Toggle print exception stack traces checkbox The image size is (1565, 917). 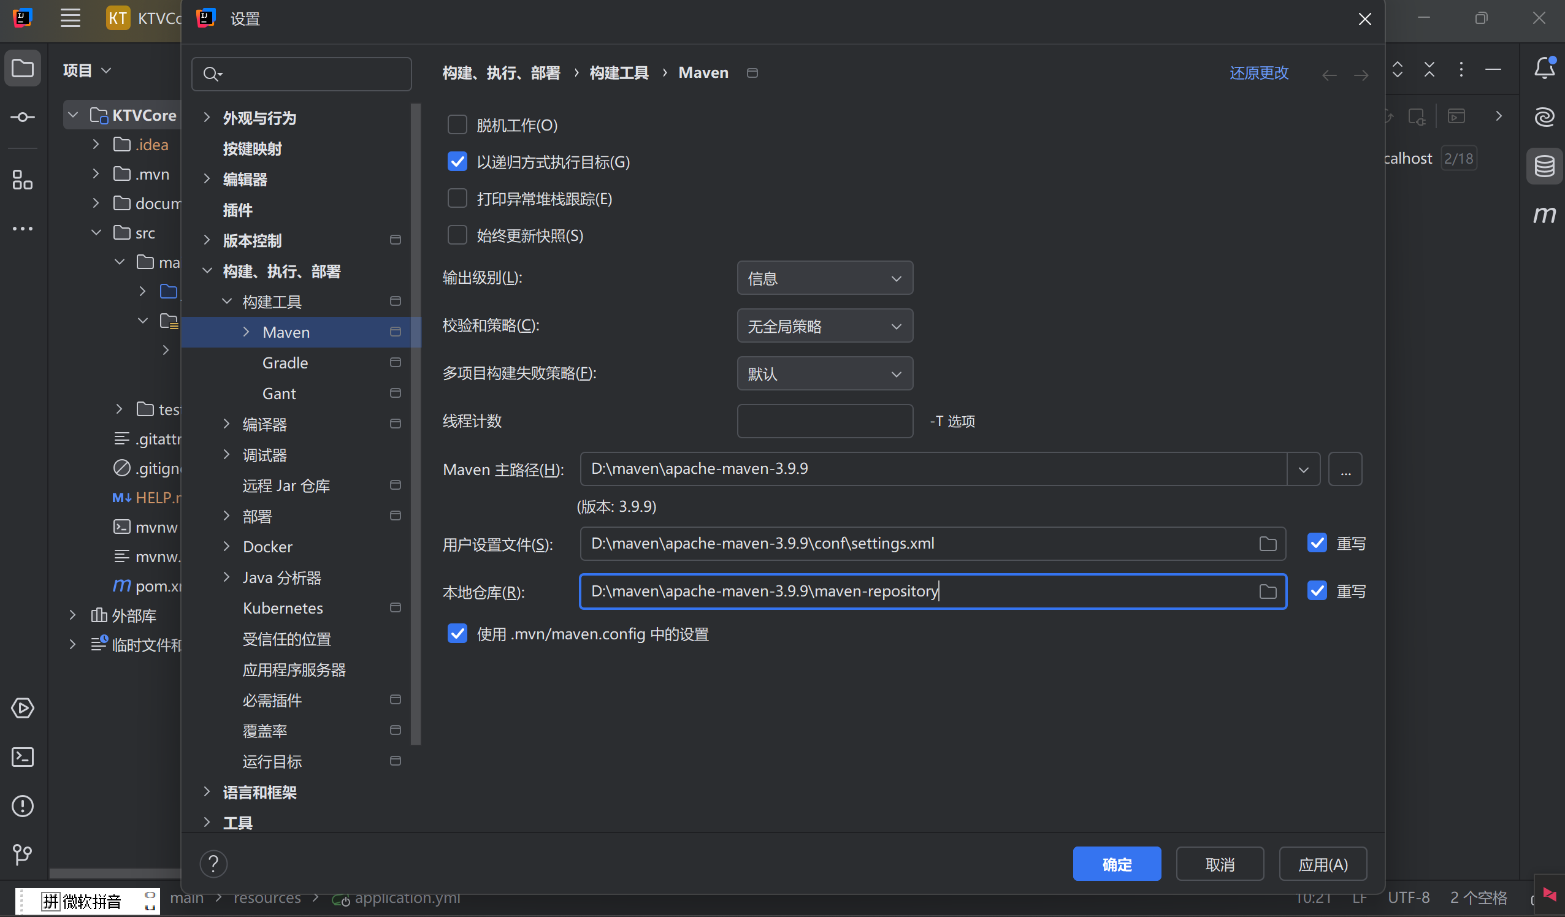pos(457,199)
